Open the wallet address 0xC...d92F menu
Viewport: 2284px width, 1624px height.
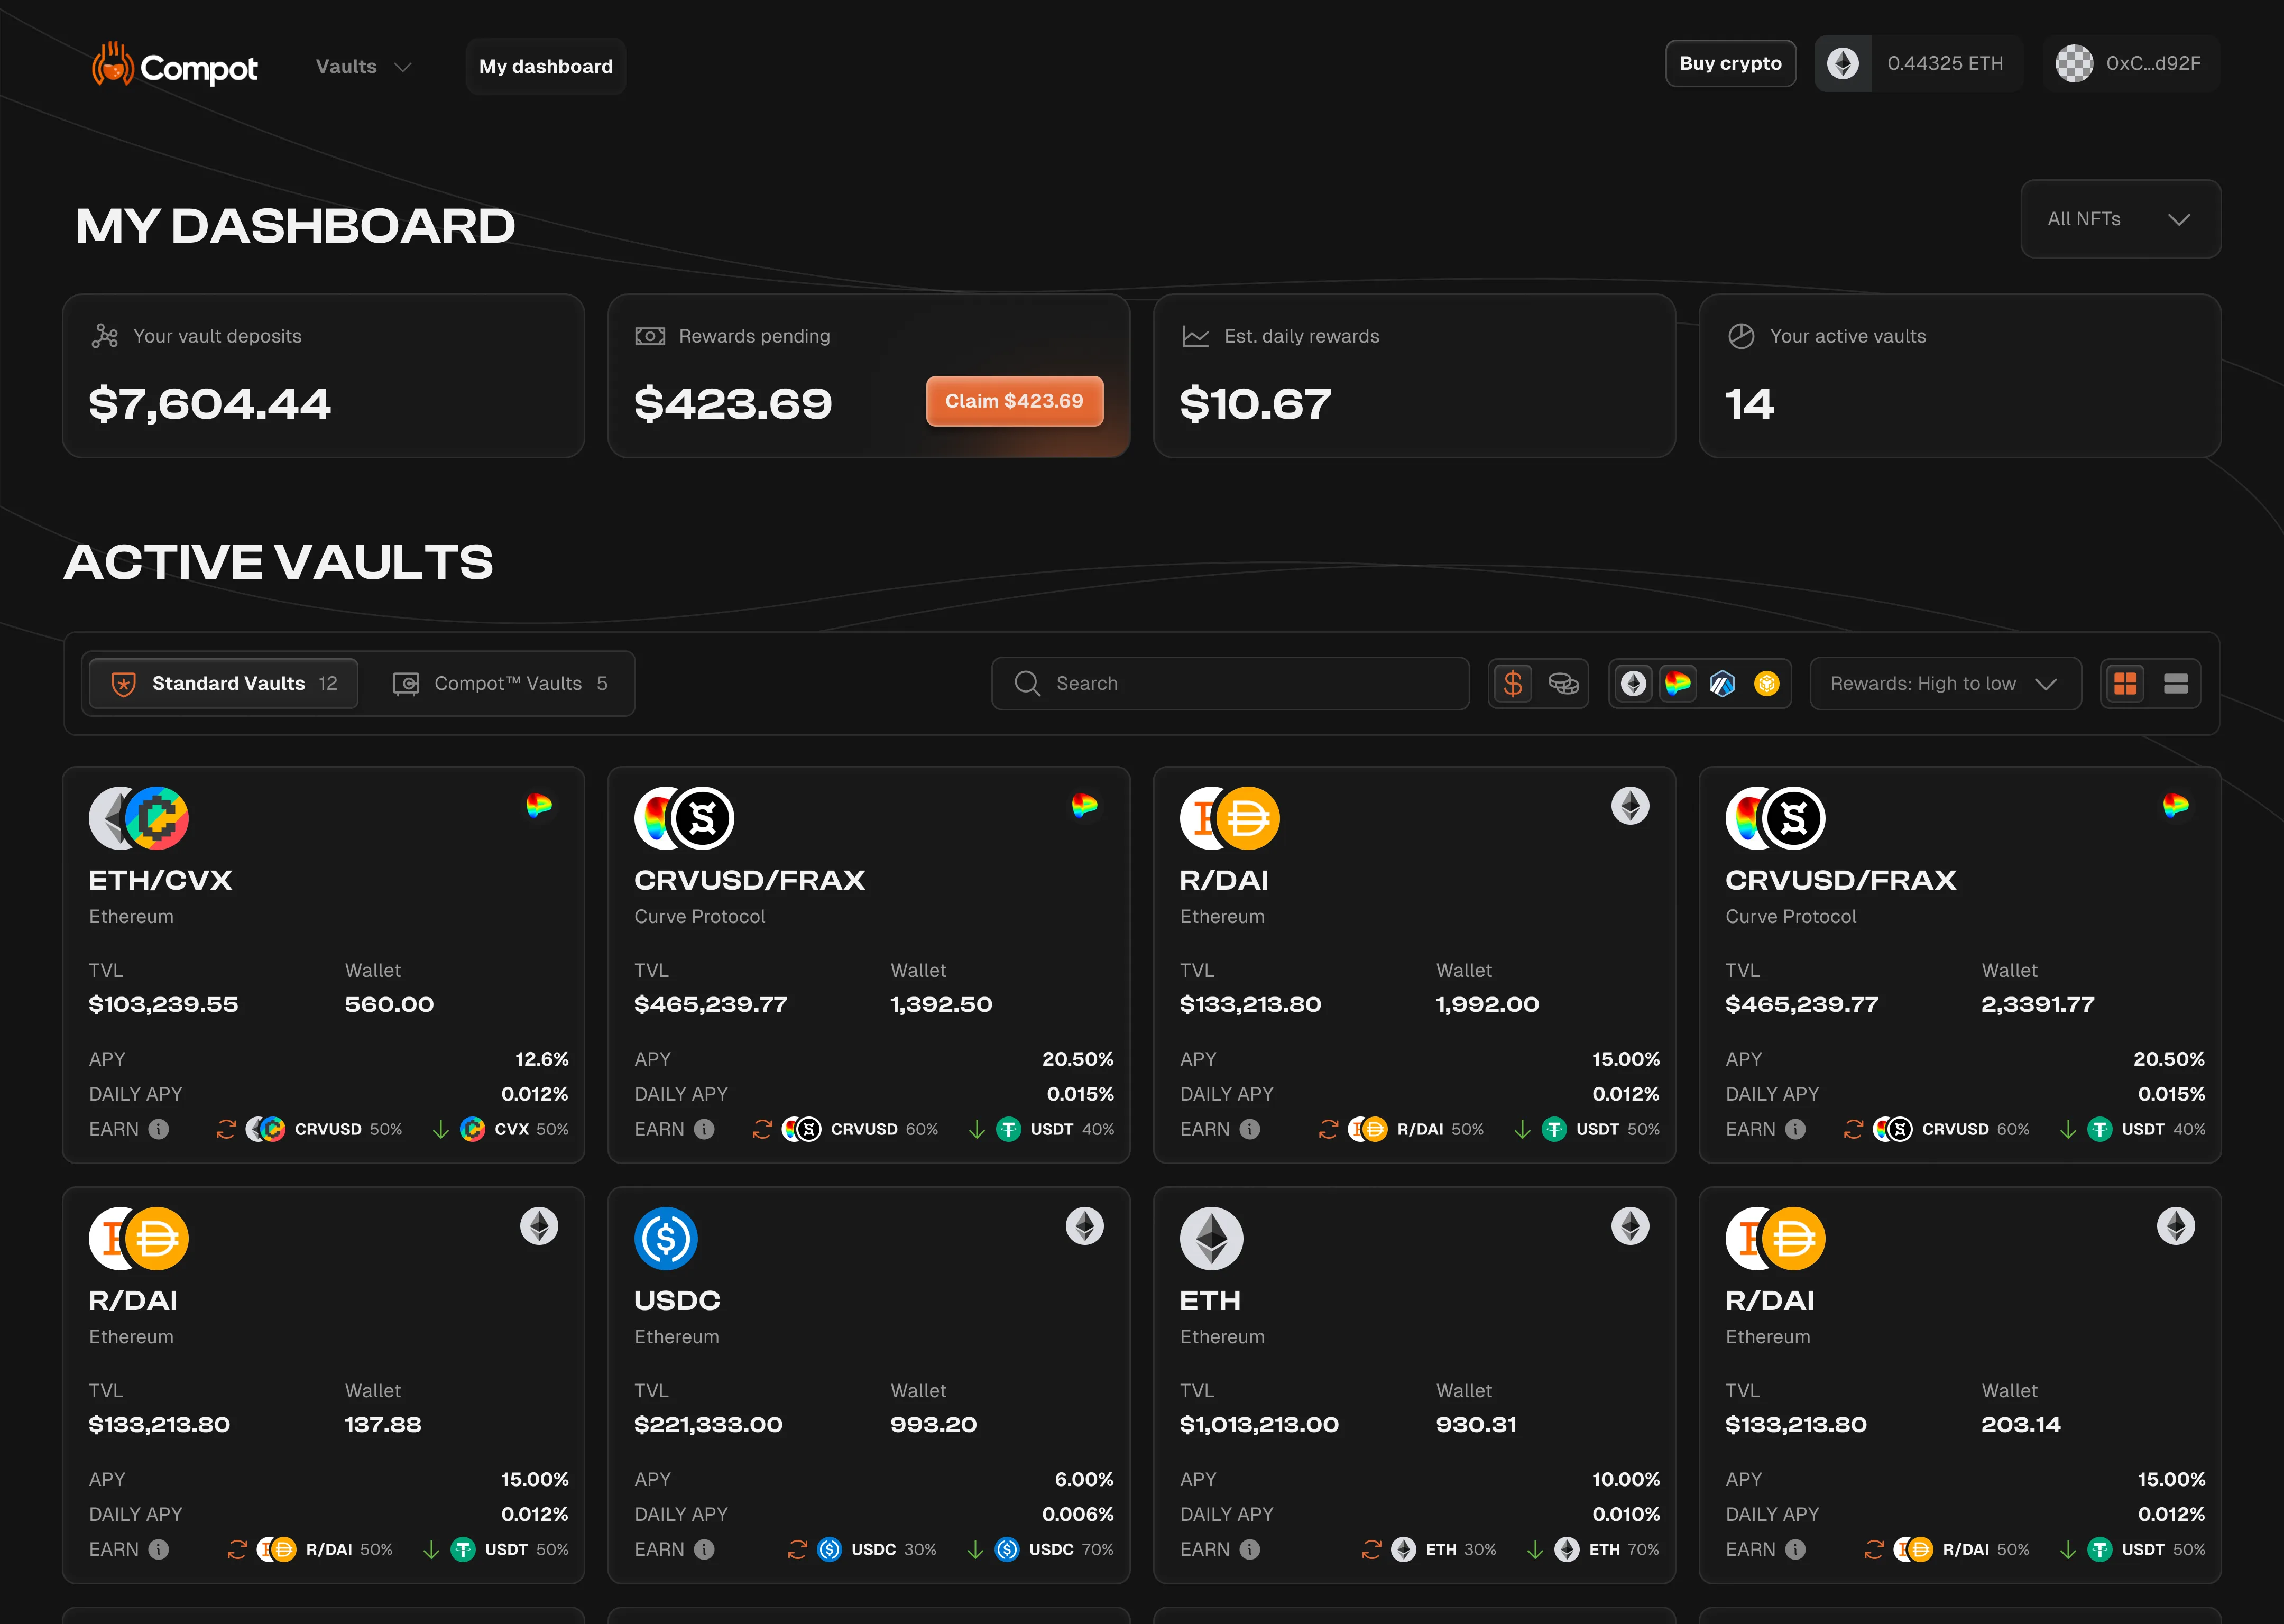2131,63
